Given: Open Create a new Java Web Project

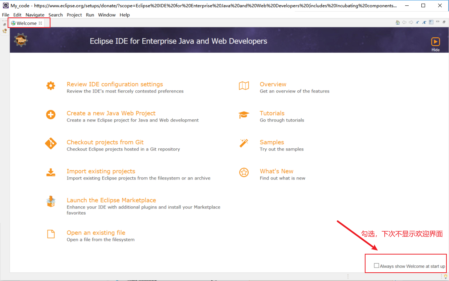Looking at the screenshot, I should (x=111, y=113).
